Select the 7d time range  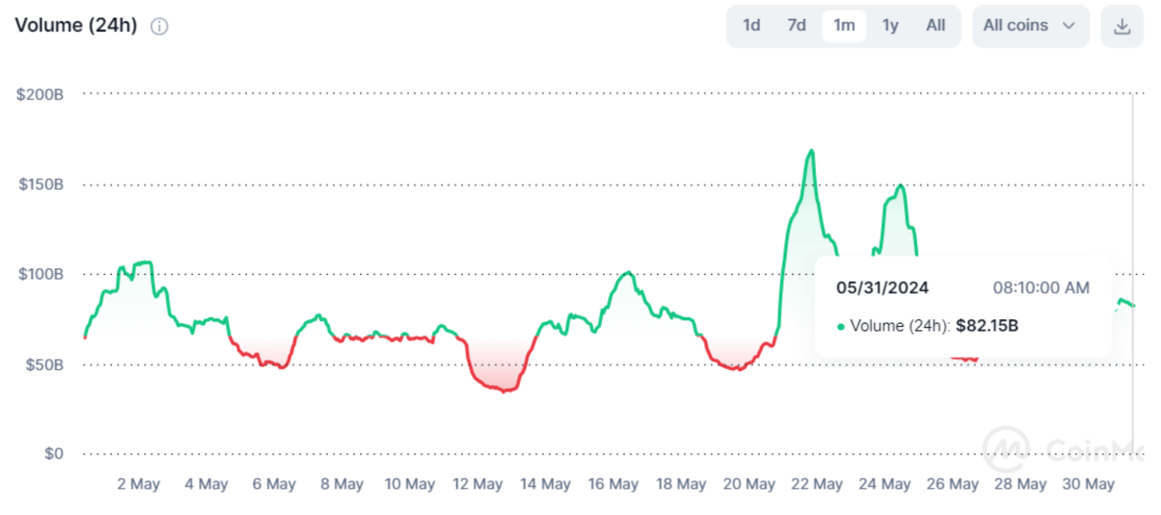click(x=796, y=26)
